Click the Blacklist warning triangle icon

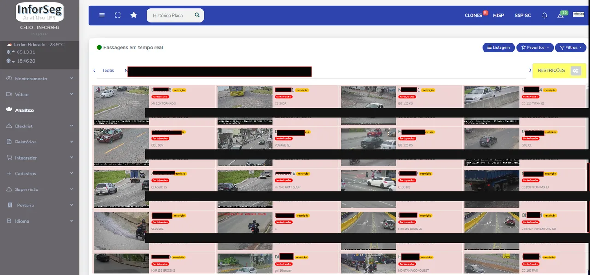pos(9,126)
